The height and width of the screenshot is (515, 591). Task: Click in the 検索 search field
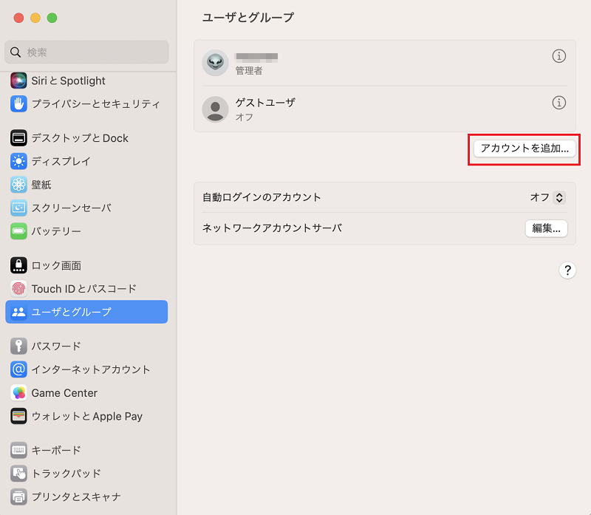point(86,52)
